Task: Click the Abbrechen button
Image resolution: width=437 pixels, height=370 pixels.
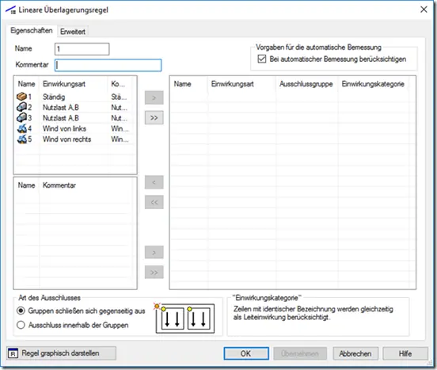Action: coord(355,353)
